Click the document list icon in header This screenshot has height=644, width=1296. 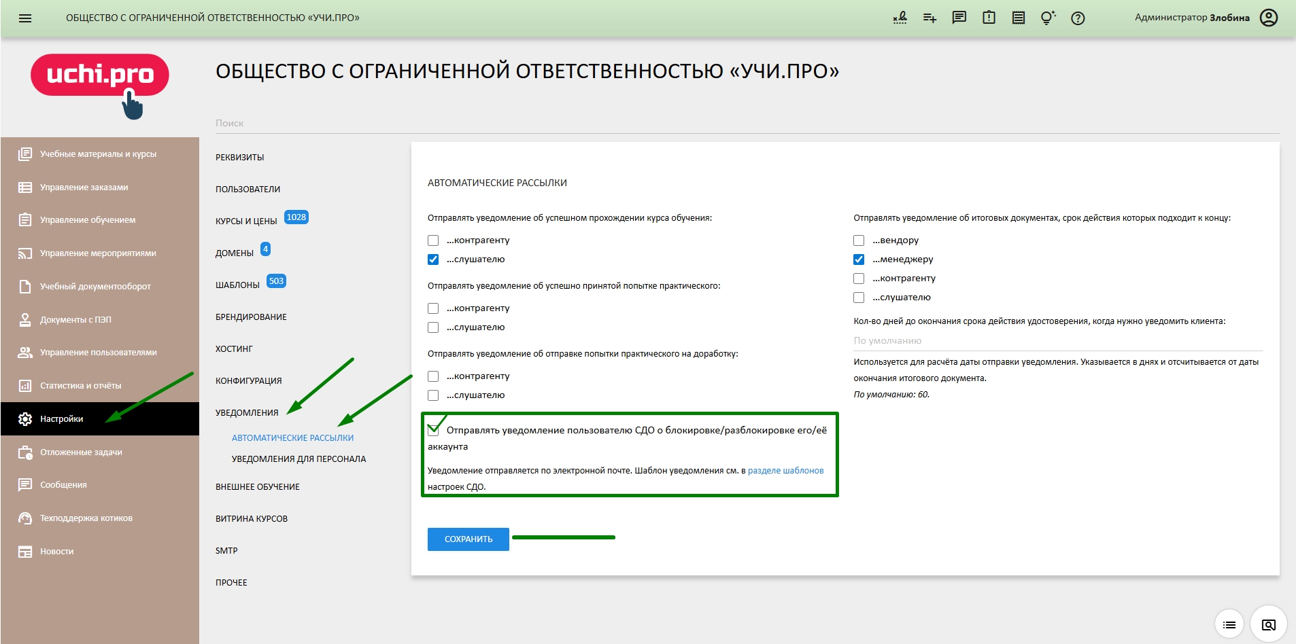(1019, 18)
